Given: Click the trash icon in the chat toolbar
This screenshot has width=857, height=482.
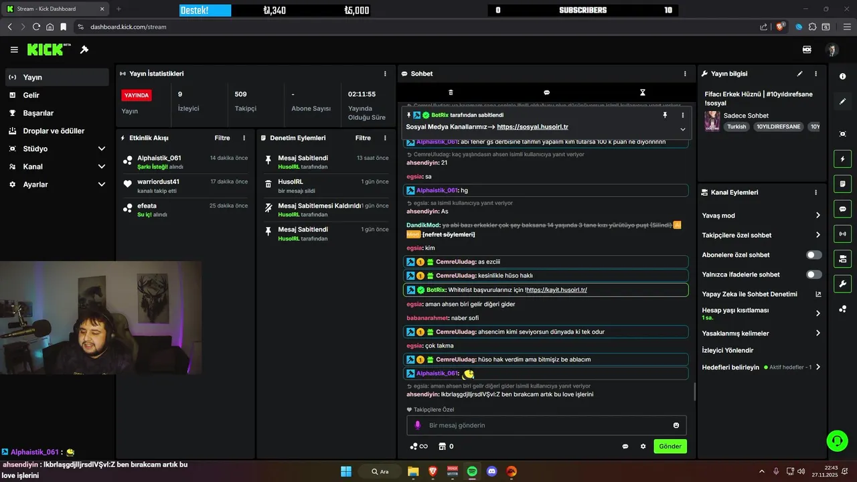Looking at the screenshot, I should (451, 92).
